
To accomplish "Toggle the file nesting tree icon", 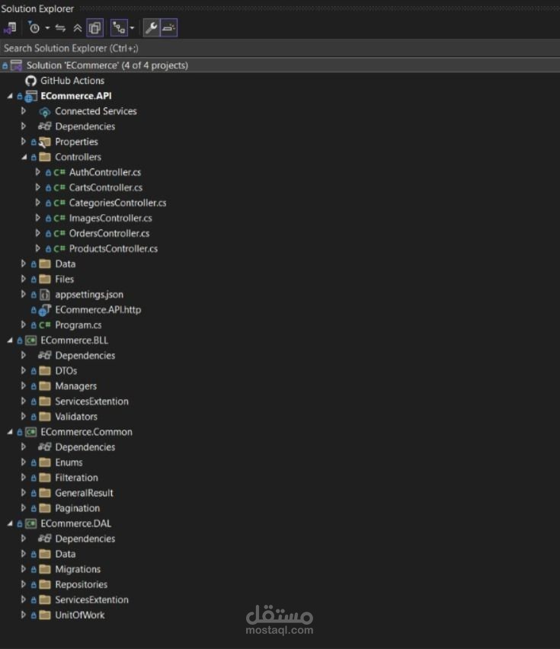I will 119,28.
